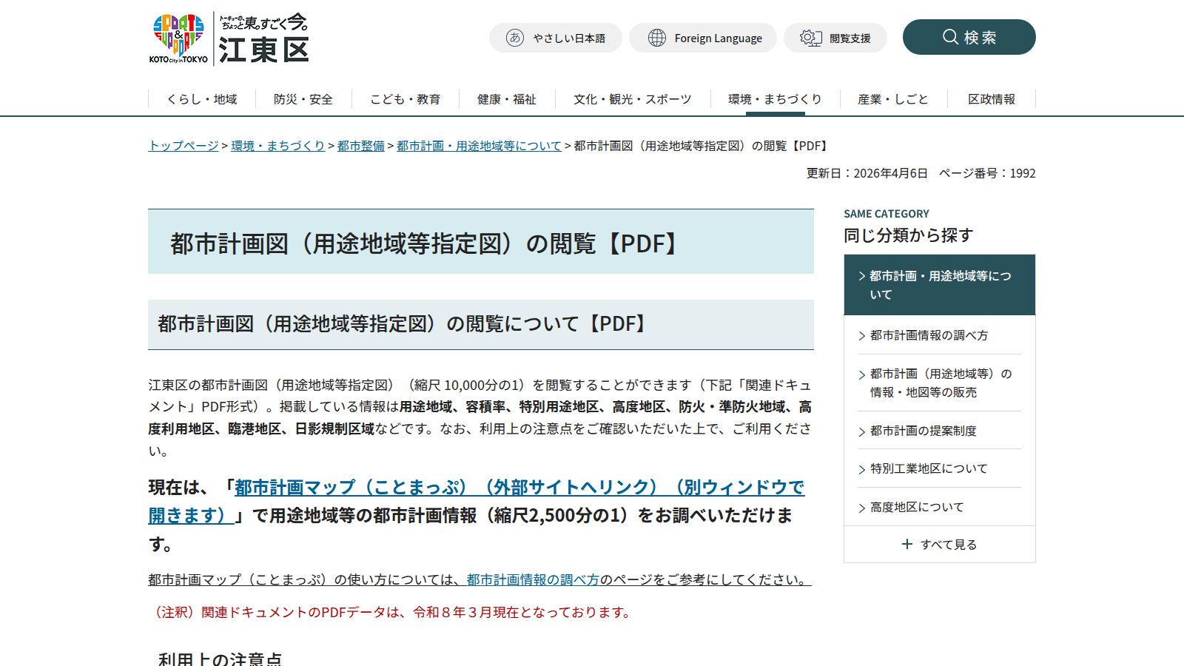This screenshot has height=666, width=1184.
Task: Click the やさしい日本語 button
Action: pos(556,38)
